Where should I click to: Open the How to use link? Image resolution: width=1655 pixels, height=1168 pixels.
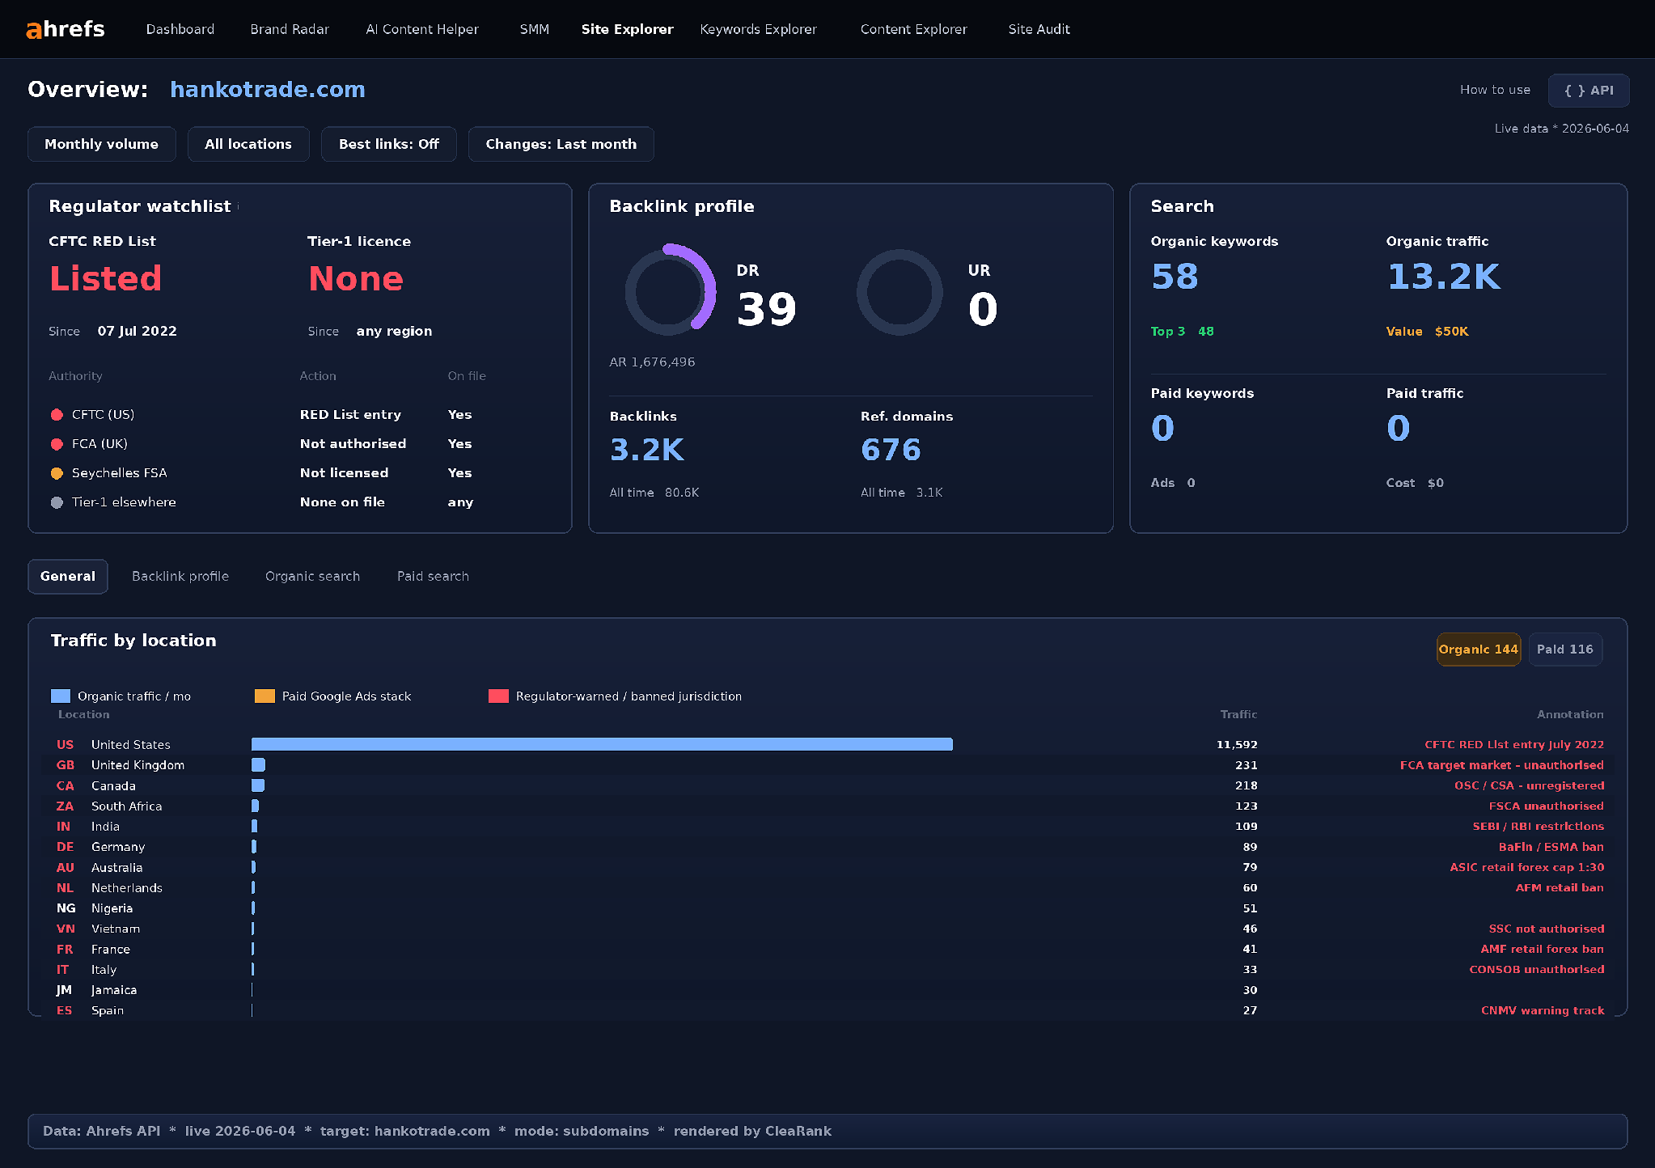[x=1495, y=90]
